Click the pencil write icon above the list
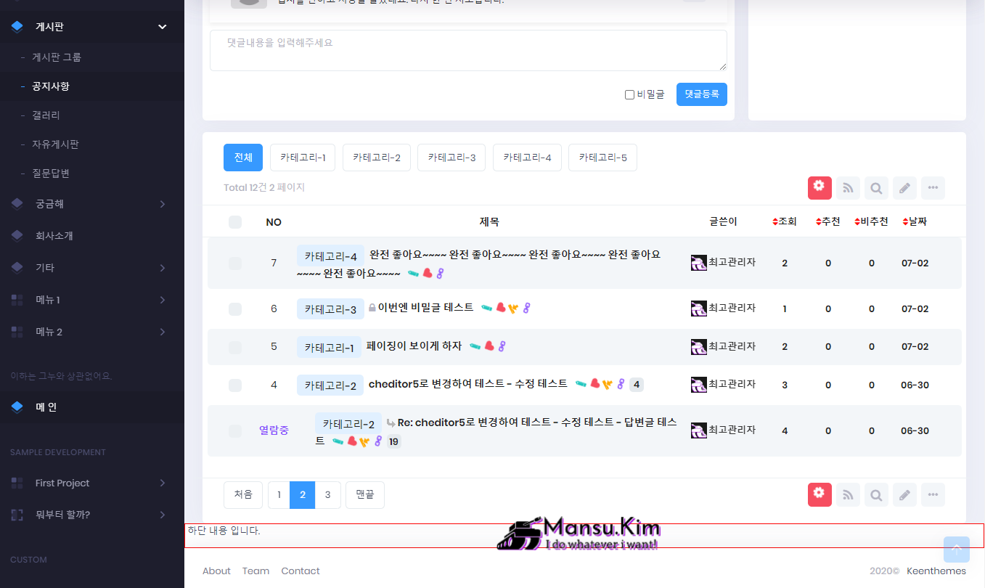The image size is (985, 588). pos(904,188)
